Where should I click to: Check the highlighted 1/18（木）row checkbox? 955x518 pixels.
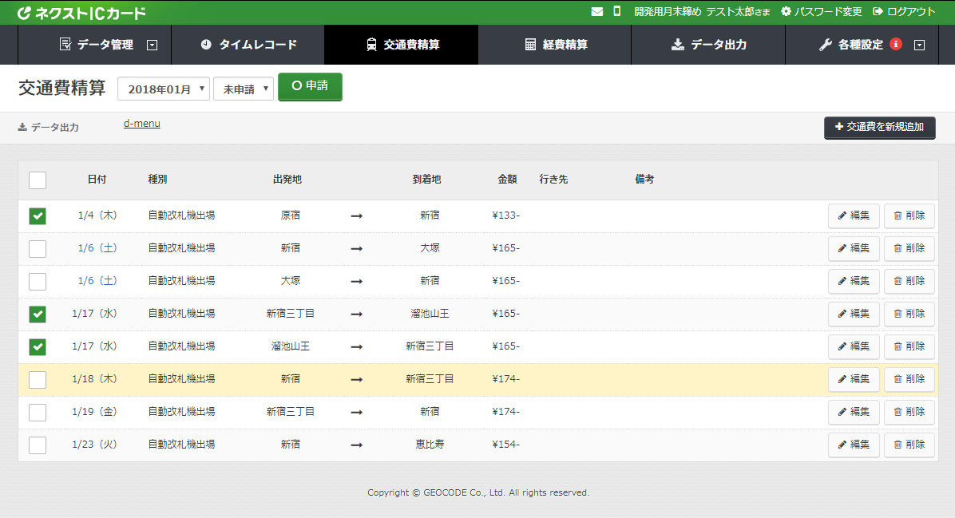point(37,379)
